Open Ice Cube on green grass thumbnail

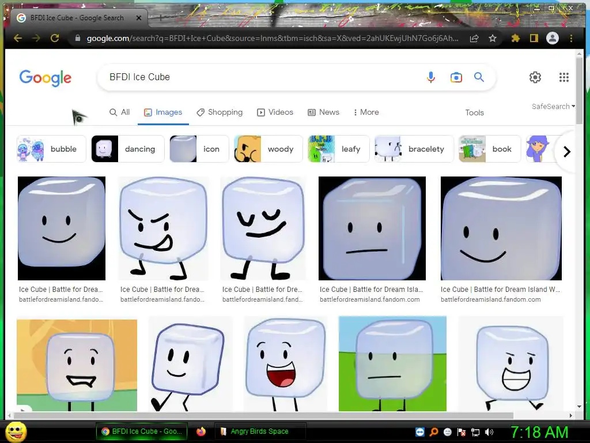click(392, 364)
